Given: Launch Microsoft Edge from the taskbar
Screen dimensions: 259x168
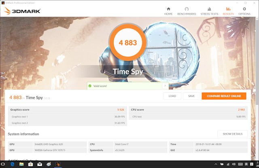Looking at the screenshot, I should point(13,164).
